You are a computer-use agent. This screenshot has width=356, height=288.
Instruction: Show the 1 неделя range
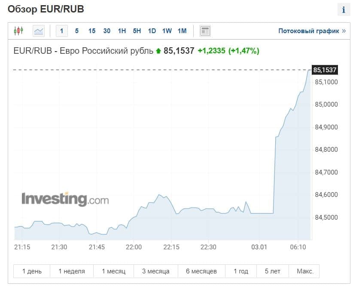72,271
